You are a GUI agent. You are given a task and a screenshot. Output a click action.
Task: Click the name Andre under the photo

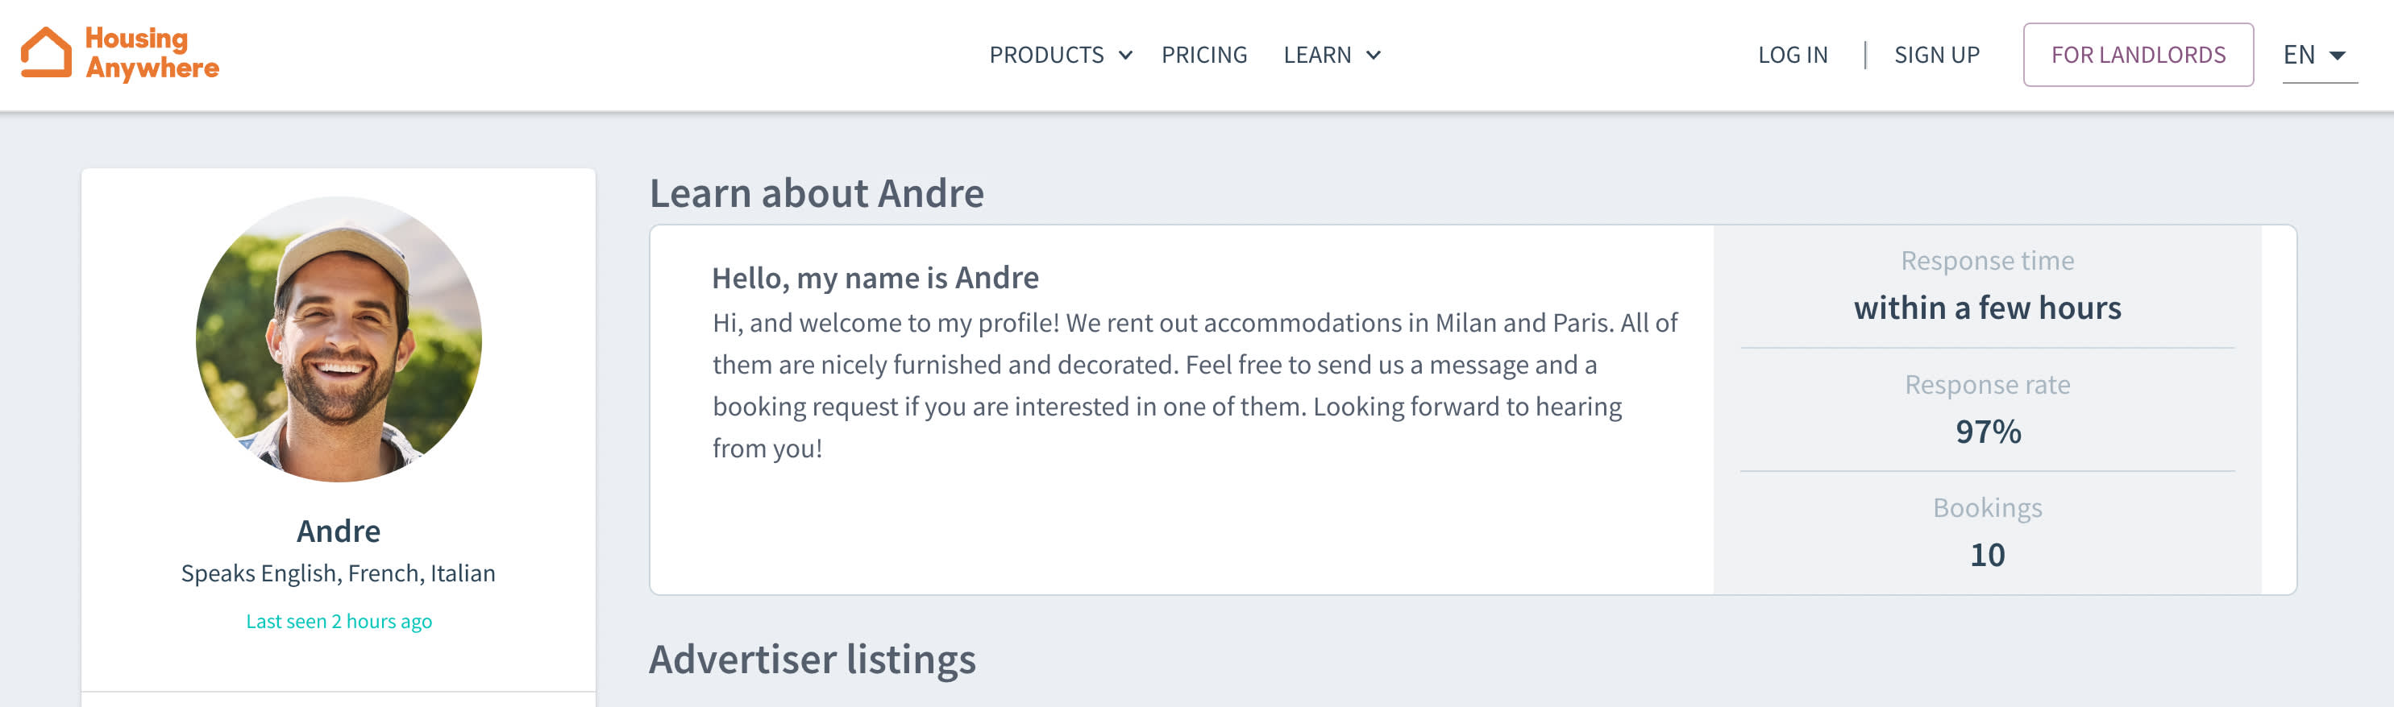[x=339, y=531]
